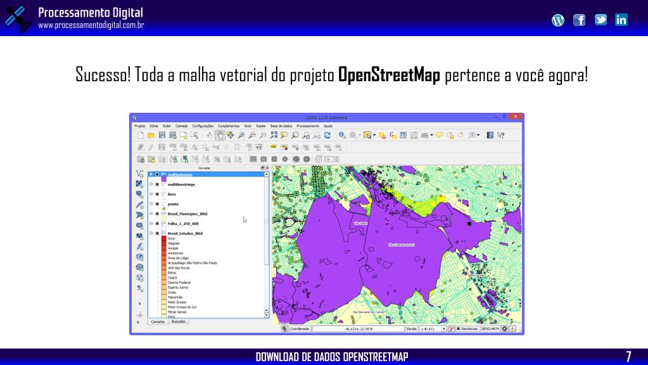Click the Map Tips yellow speech bubble icon
Viewport: 648px width, 365px height.
pyautogui.click(x=439, y=135)
